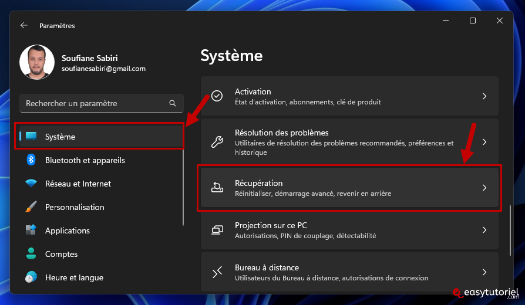
Task: Click the wrench icon for Résolution des problèmes
Action: (217, 142)
